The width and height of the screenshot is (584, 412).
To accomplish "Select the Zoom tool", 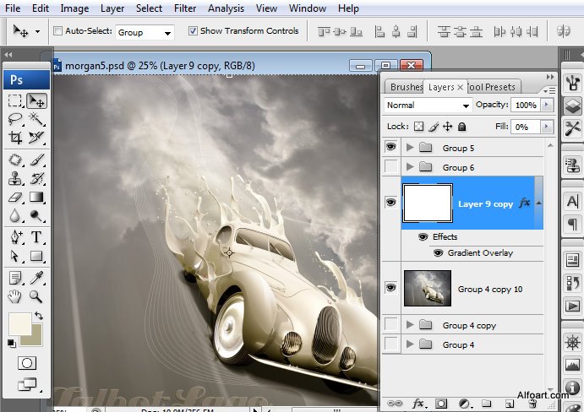I will (36, 296).
